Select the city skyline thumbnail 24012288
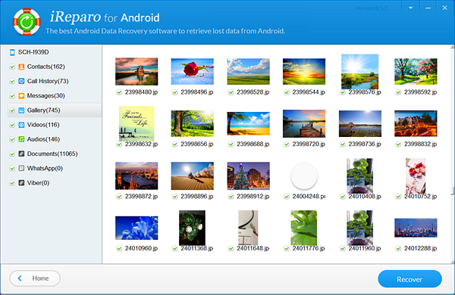 tap(416, 228)
